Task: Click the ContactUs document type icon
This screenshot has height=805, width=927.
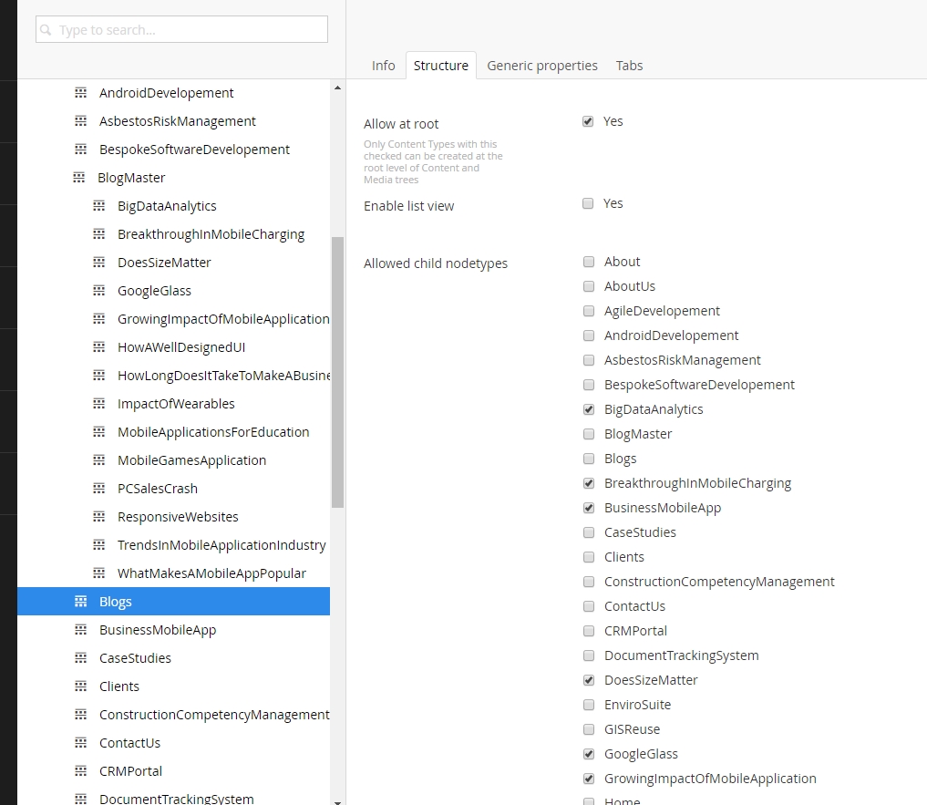Action: coord(80,743)
